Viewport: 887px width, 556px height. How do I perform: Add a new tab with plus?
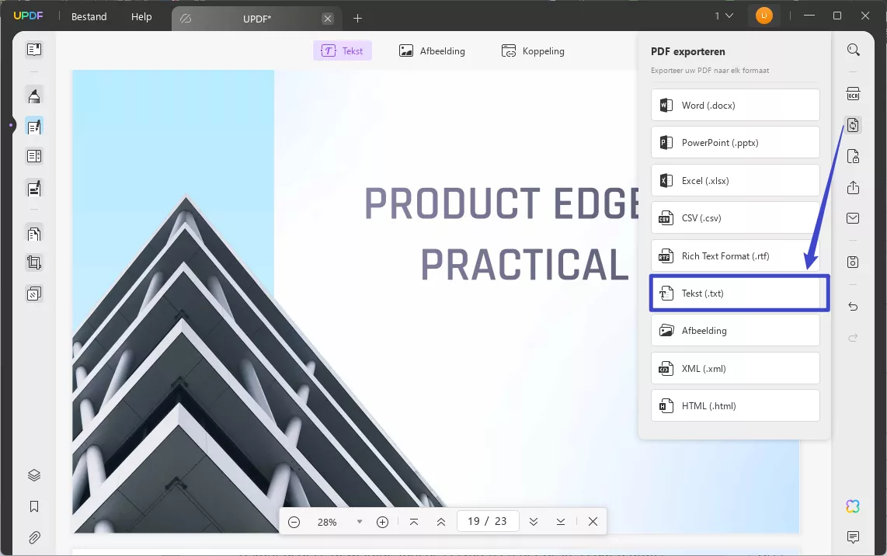[x=357, y=19]
